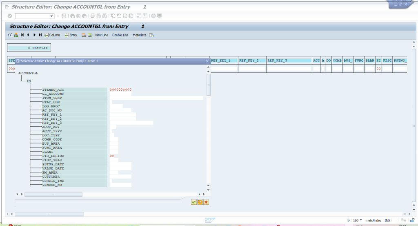Screen dimensions: 418x226
Task: Click the empty REF_KEY_3 table cell
Action: (x=289, y=69)
